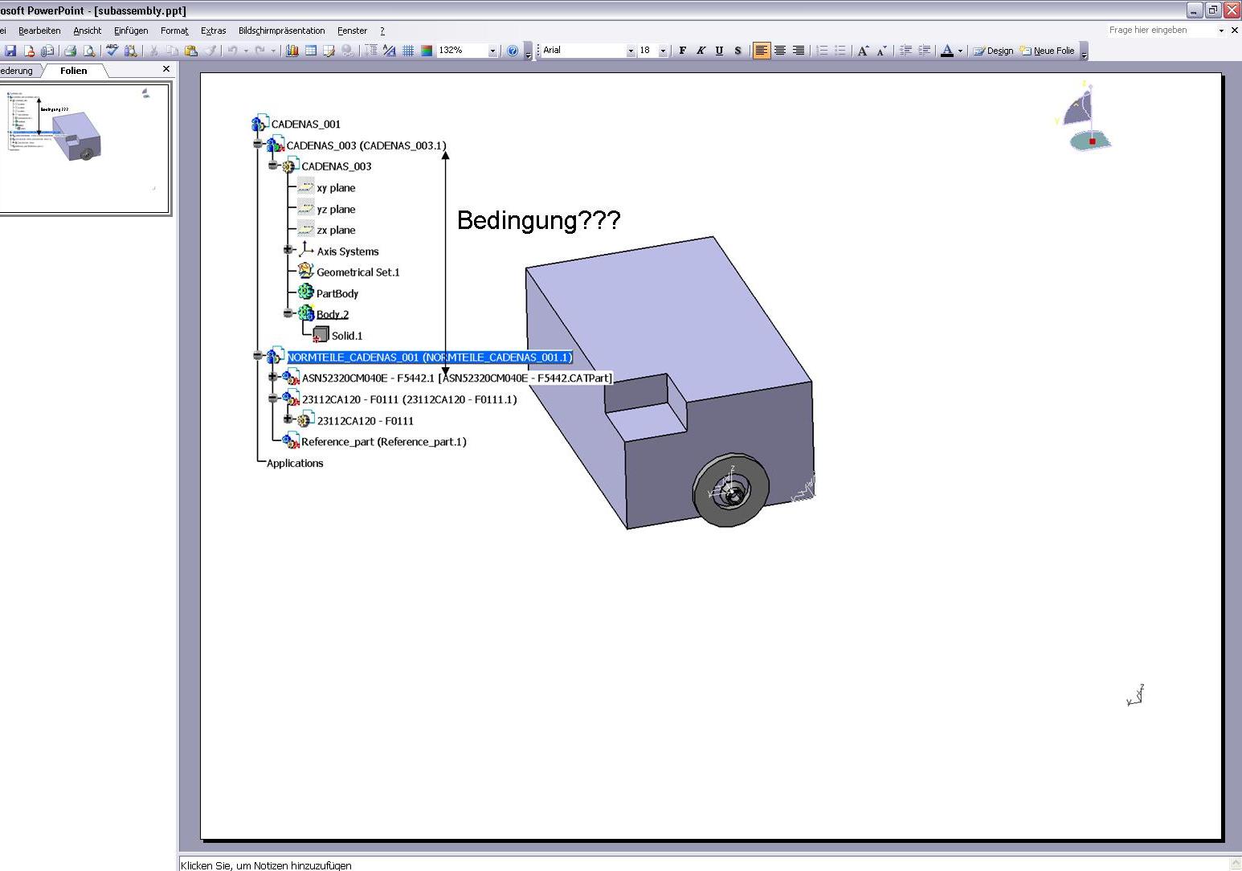Cut selection with the scissors icon
The image size is (1242, 871).
tap(153, 51)
